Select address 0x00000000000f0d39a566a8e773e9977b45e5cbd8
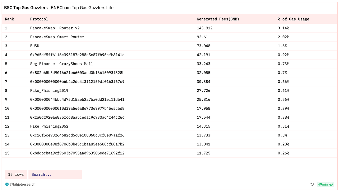Image resolution: width=340 pixels, height=192 pixels. click(x=77, y=108)
